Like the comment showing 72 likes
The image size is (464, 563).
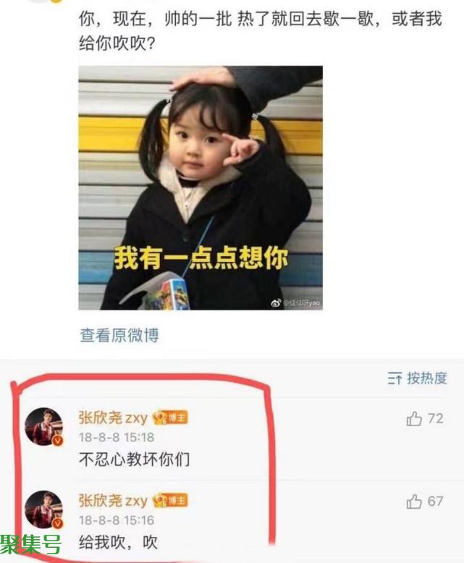414,419
